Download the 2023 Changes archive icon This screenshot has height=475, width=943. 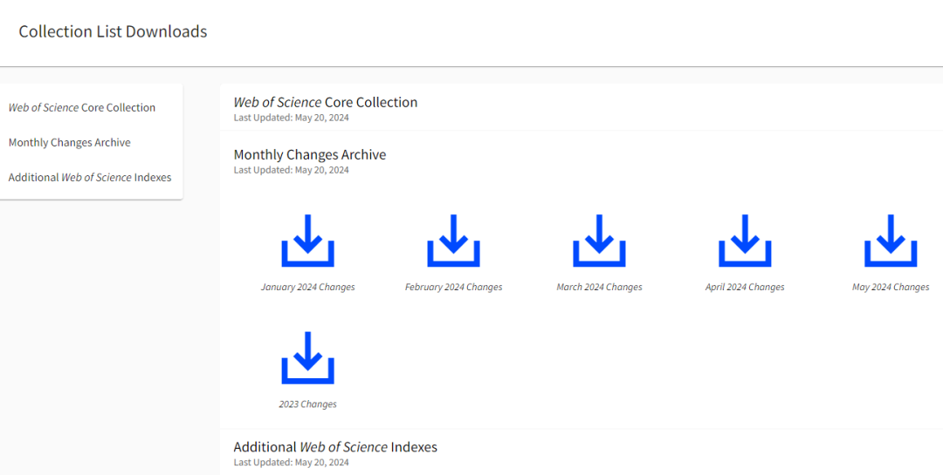(x=307, y=357)
